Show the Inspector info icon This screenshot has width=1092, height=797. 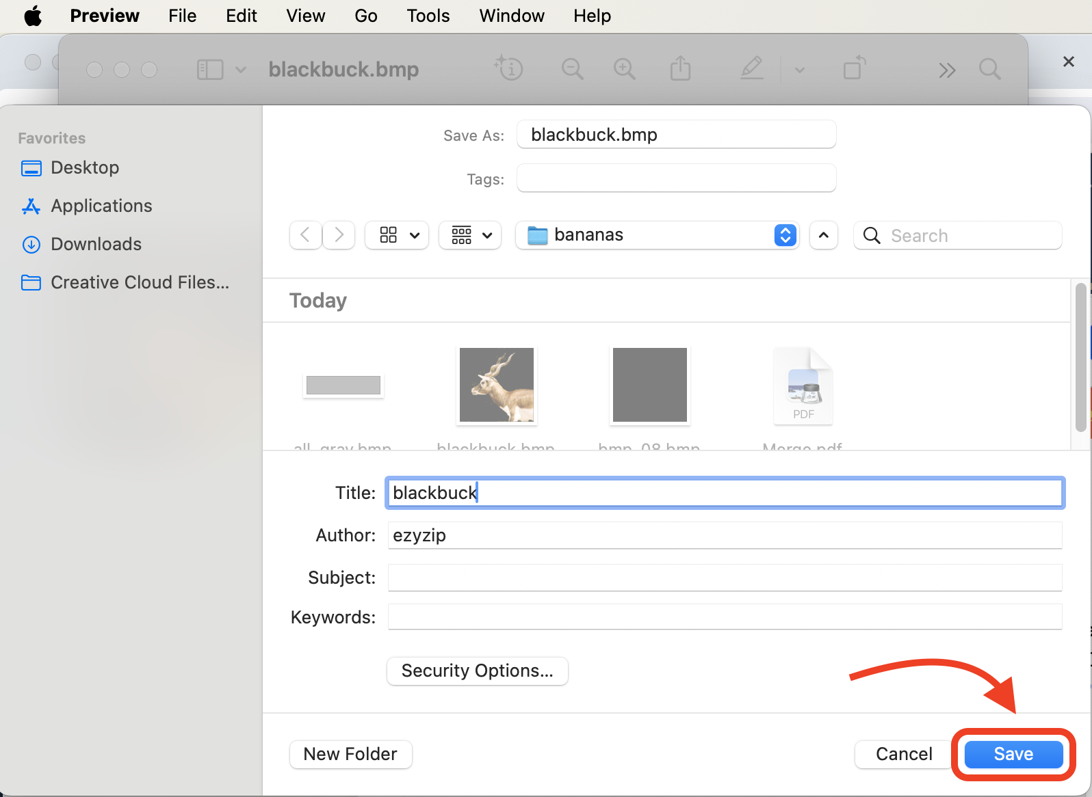(x=509, y=68)
